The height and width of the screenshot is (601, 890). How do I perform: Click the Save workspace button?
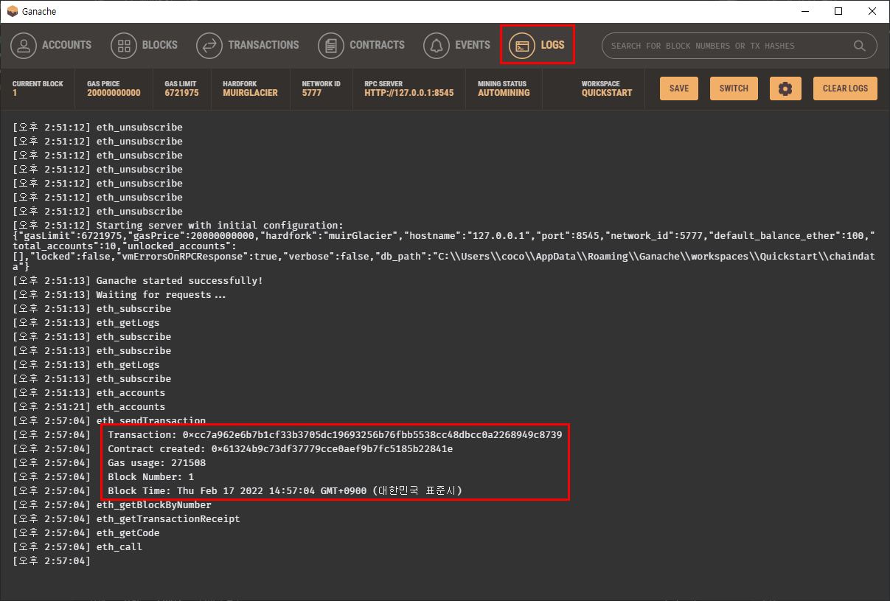pyautogui.click(x=679, y=88)
